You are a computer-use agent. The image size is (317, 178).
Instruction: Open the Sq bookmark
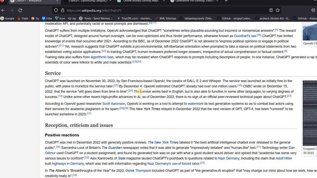(35, 18)
